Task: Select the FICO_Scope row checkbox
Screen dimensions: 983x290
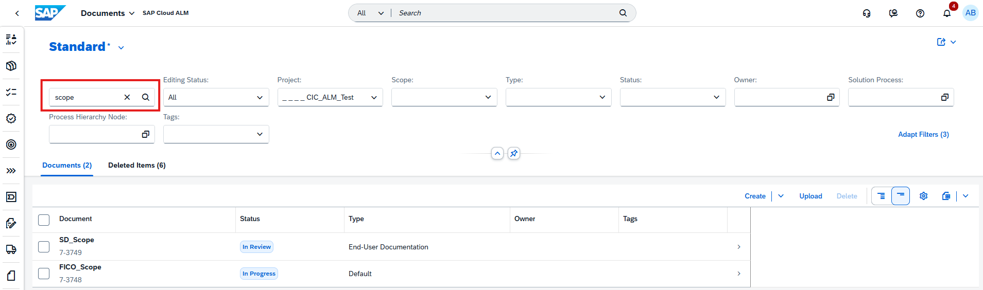Action: click(44, 274)
